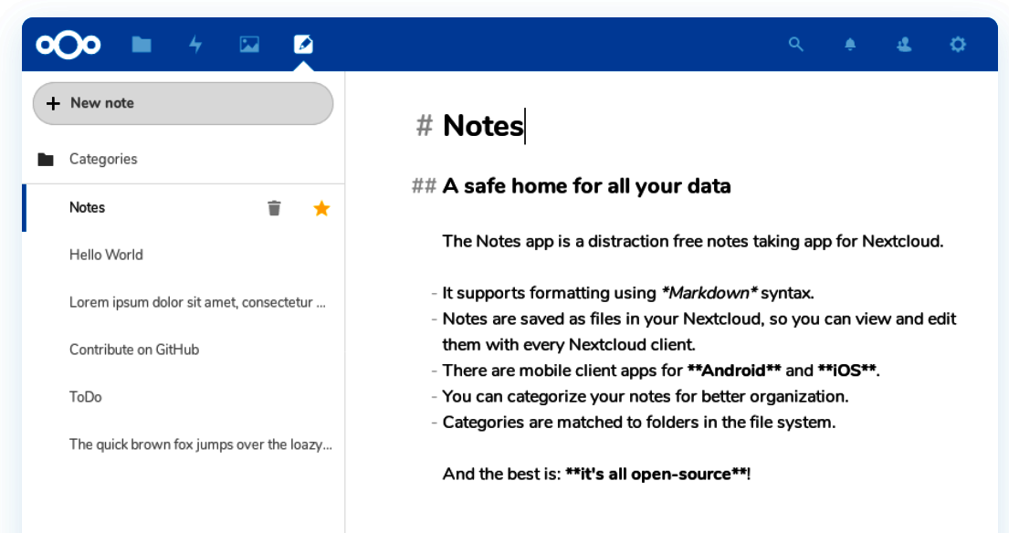Open notifications via the bell icon

(849, 44)
